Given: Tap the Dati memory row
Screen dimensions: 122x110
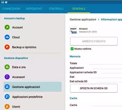Looking at the screenshot, I should click(96, 77).
